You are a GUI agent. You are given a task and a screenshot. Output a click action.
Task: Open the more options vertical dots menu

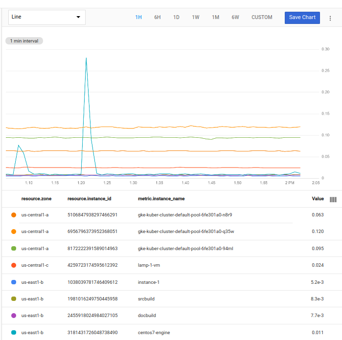point(330,18)
